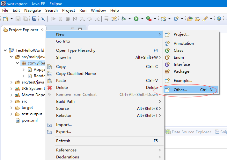
Task: Click the Resume debug icon
Action: [x=53, y=19]
